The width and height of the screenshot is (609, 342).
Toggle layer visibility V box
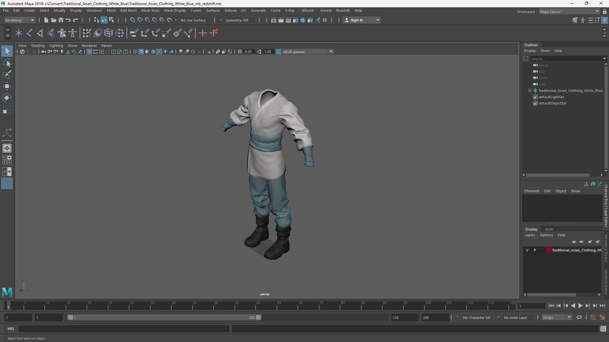(527, 250)
